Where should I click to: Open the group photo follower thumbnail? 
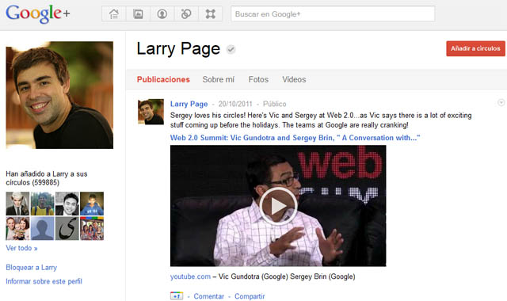[x=92, y=228]
